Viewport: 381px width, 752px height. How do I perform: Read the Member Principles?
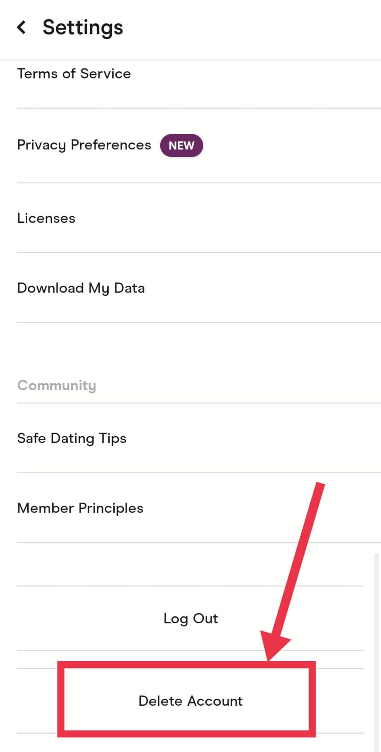pos(80,507)
